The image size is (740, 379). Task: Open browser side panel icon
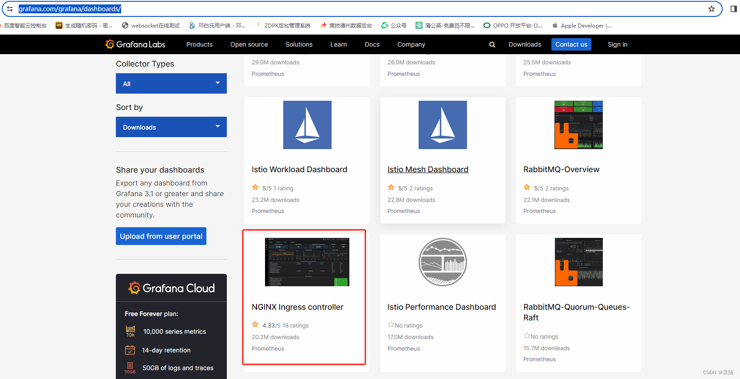click(x=733, y=9)
